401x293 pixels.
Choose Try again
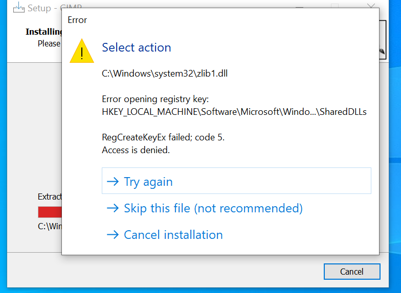point(148,182)
